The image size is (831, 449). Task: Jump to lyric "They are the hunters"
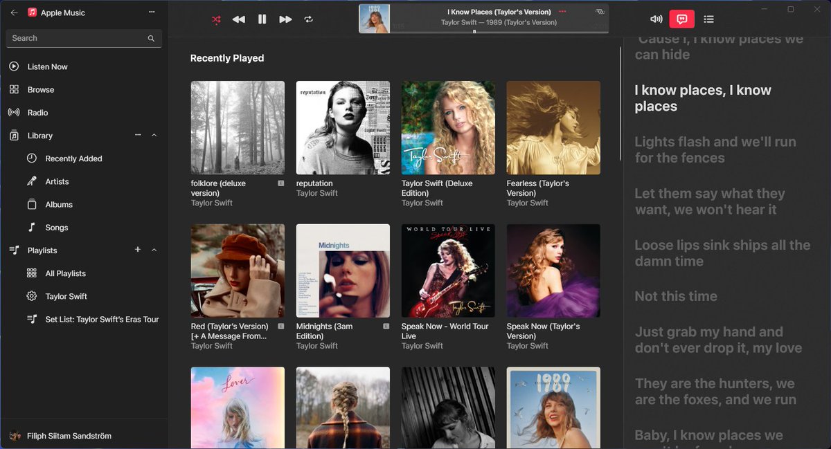(x=715, y=392)
